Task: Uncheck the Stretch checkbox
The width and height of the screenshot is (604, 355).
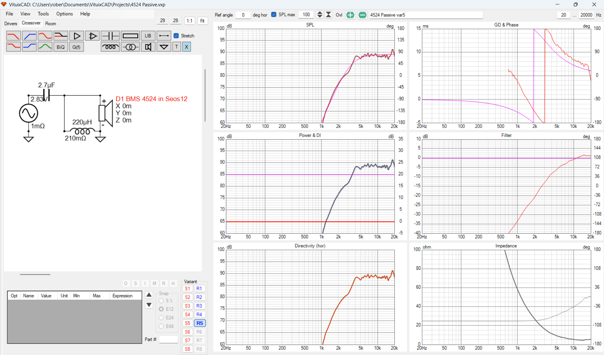Action: pyautogui.click(x=176, y=36)
